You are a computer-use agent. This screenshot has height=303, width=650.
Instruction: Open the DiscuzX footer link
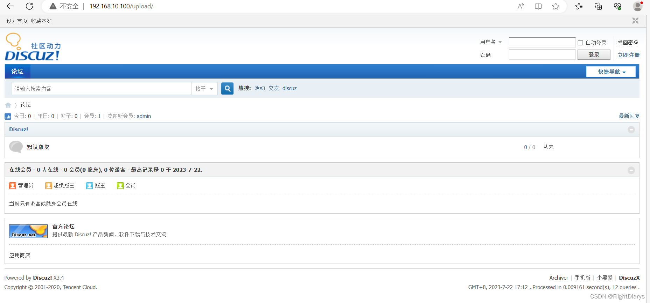click(629, 278)
